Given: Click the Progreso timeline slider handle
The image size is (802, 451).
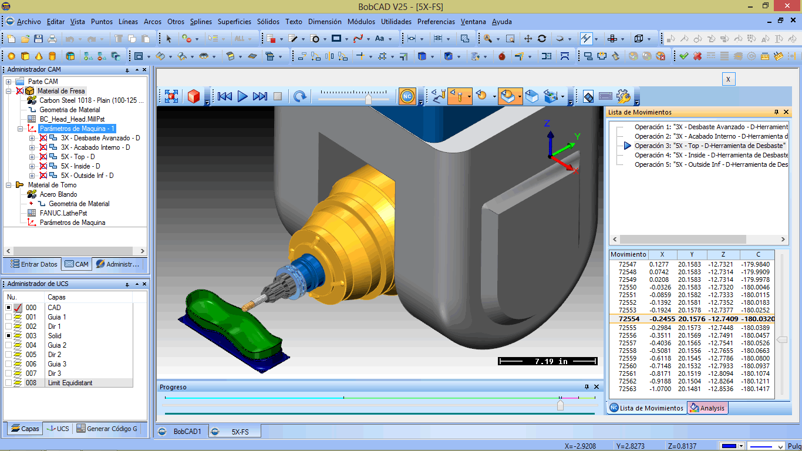Looking at the screenshot, I should tap(560, 405).
